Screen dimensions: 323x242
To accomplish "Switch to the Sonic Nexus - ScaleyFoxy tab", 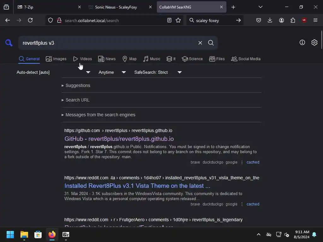I will click(120, 7).
